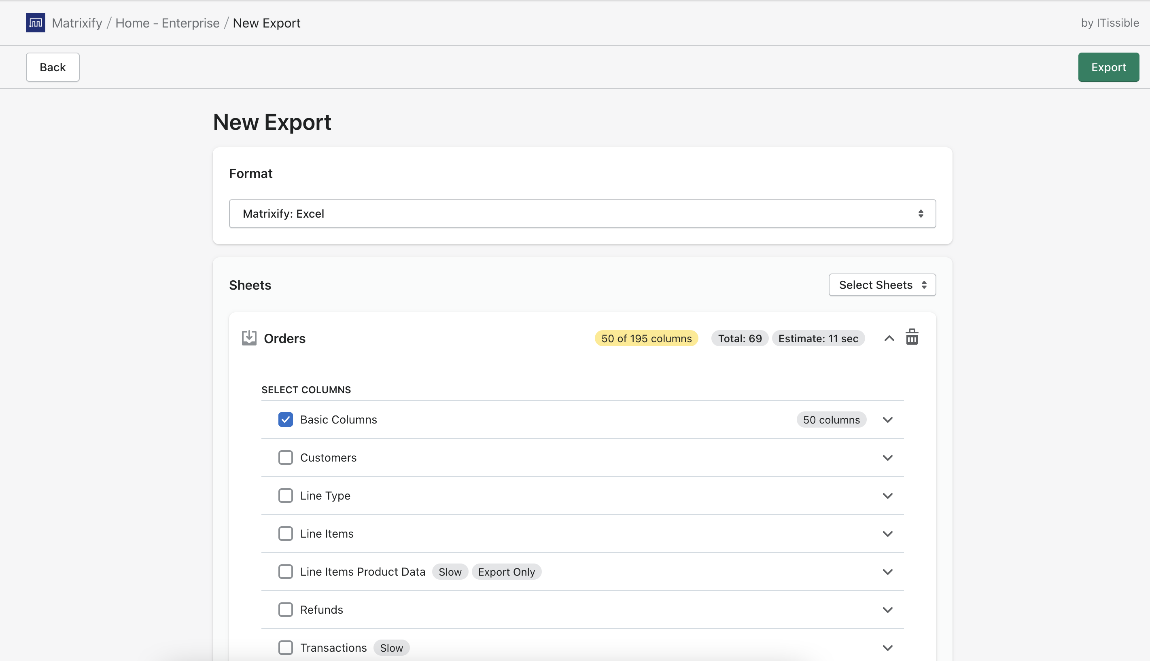Click the Orders sheet download icon
1150x661 pixels.
(249, 338)
